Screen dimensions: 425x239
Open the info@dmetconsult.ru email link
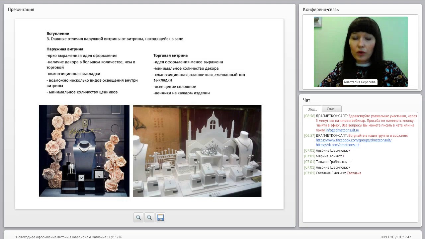[342, 130]
